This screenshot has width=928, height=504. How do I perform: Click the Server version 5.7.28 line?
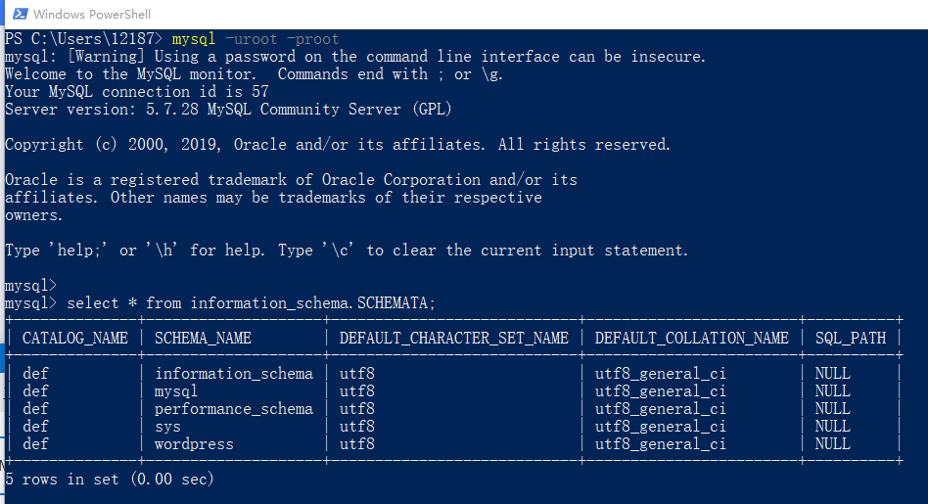(x=228, y=110)
